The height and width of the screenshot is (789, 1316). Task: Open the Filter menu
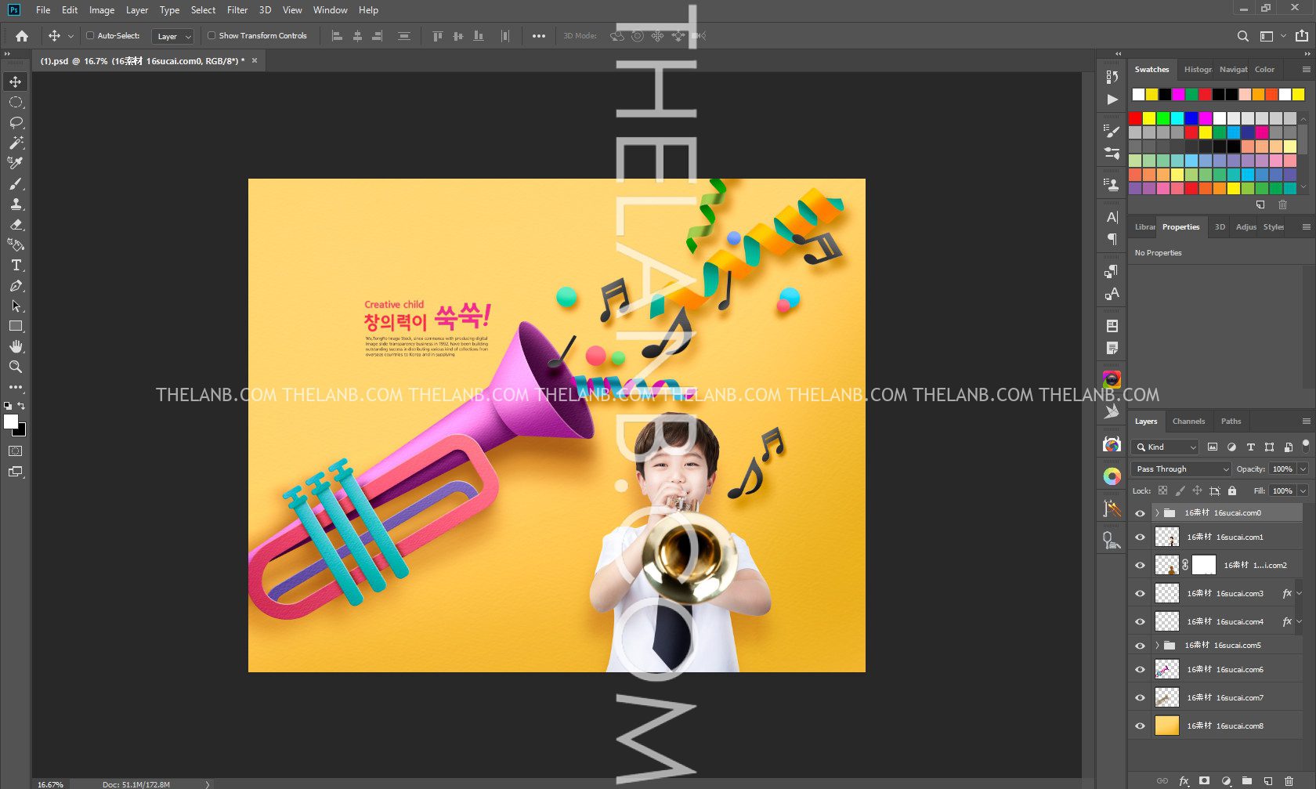(237, 10)
